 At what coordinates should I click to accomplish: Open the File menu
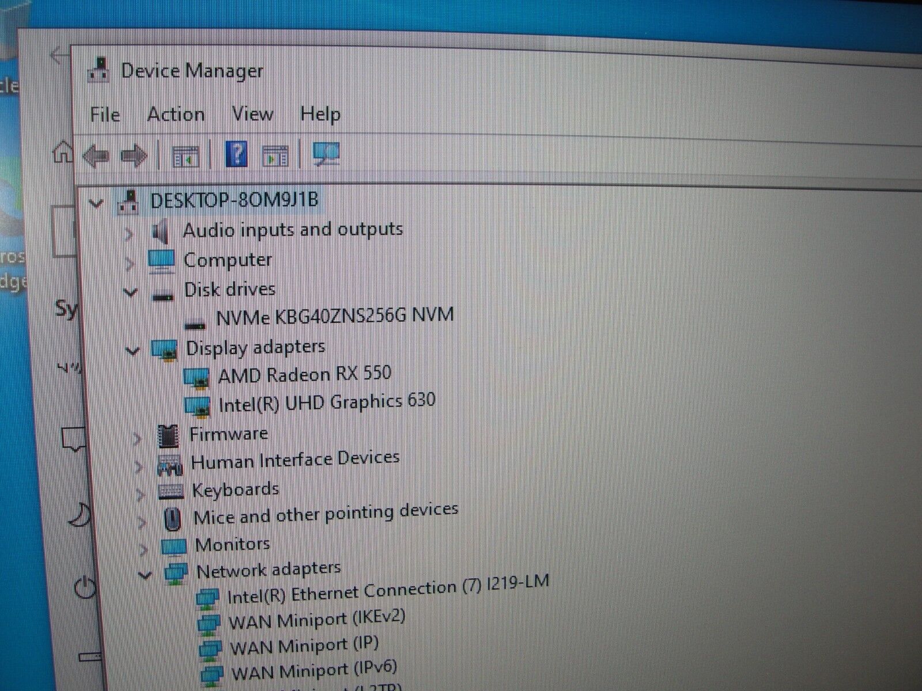point(105,115)
